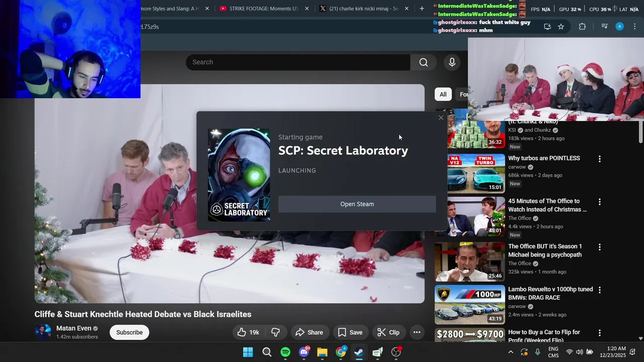Screen dimensions: 644x362
Task: Open Chrome three-dot menu
Action: click(x=634, y=27)
